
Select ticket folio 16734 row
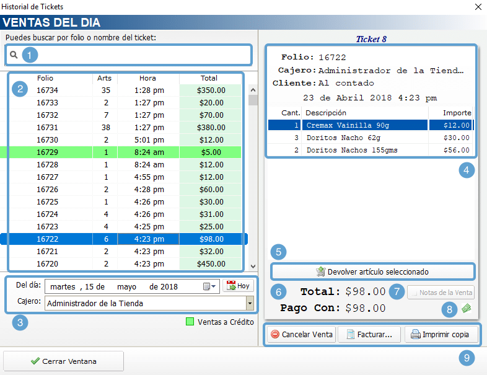coord(124,90)
